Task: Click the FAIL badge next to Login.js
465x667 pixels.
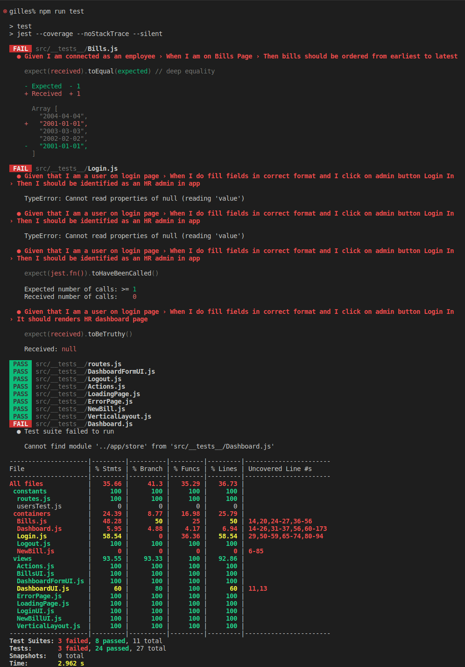Action: 21,168
